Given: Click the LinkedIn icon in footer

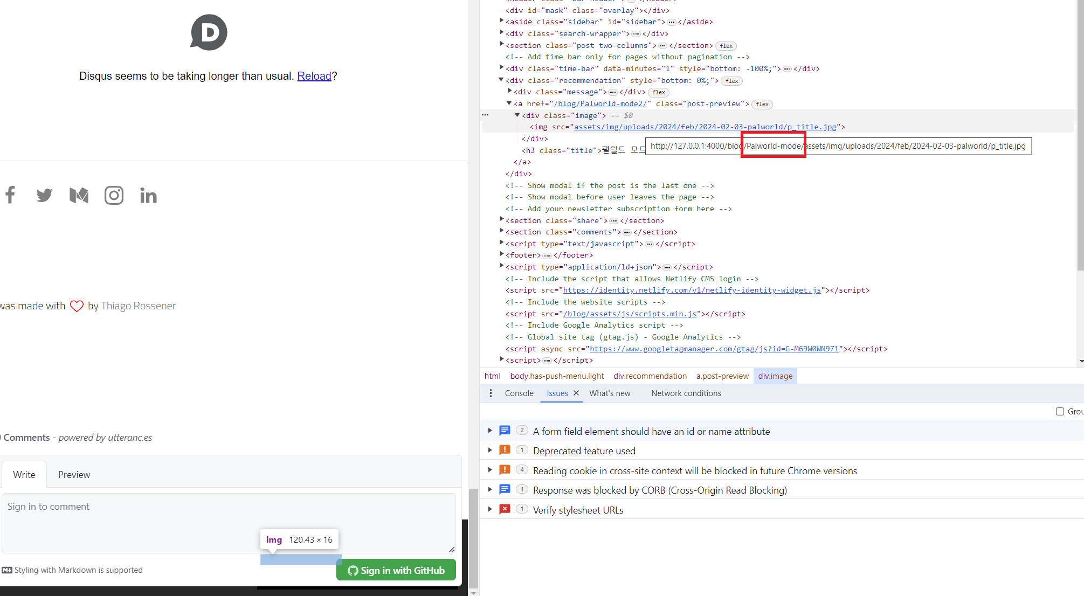Looking at the screenshot, I should pos(147,195).
